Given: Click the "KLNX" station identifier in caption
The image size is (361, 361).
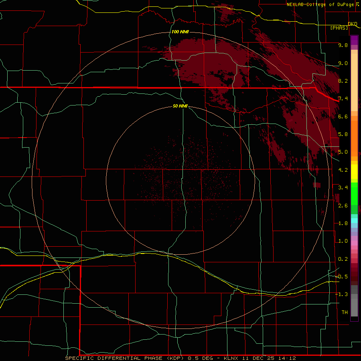Looking at the screenshot, I should [x=231, y=358].
